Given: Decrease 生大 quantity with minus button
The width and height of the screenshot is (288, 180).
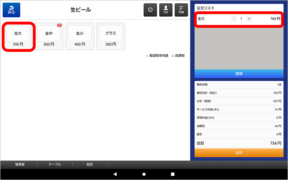Looking at the screenshot, I should (234, 19).
